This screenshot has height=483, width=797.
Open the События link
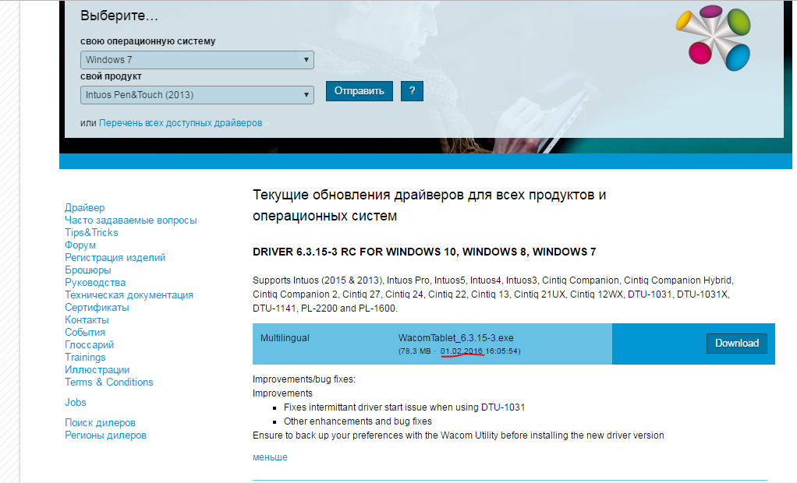point(85,332)
